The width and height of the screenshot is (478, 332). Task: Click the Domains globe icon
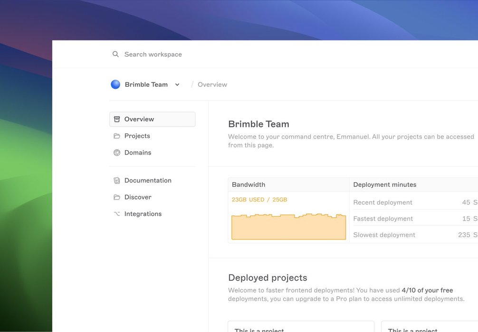(117, 153)
